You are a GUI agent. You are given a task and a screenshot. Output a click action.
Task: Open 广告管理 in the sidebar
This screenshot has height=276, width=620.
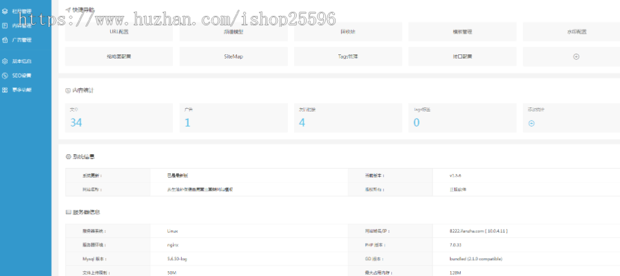point(21,40)
